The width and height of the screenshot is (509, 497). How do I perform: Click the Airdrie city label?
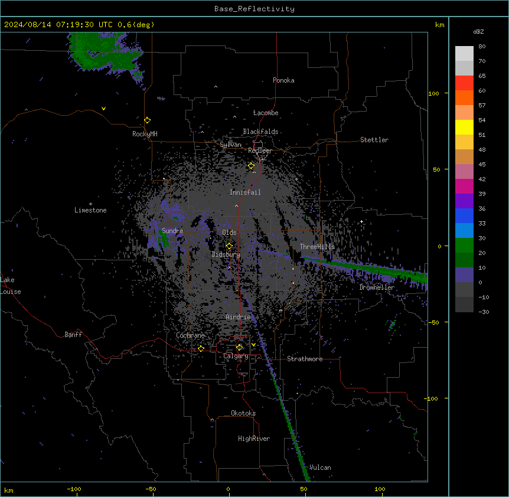pyautogui.click(x=238, y=317)
